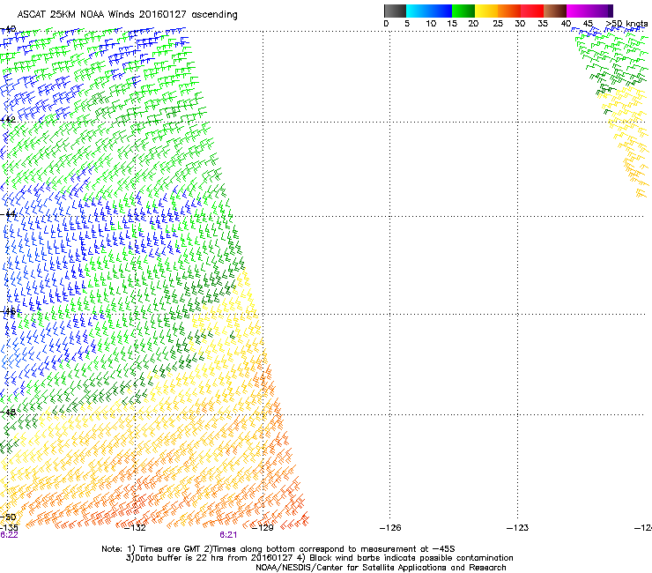Click the title 'ASCAT 25KM NOAA Winds 20160127 ascending'
The image size is (652, 573).
point(127,15)
